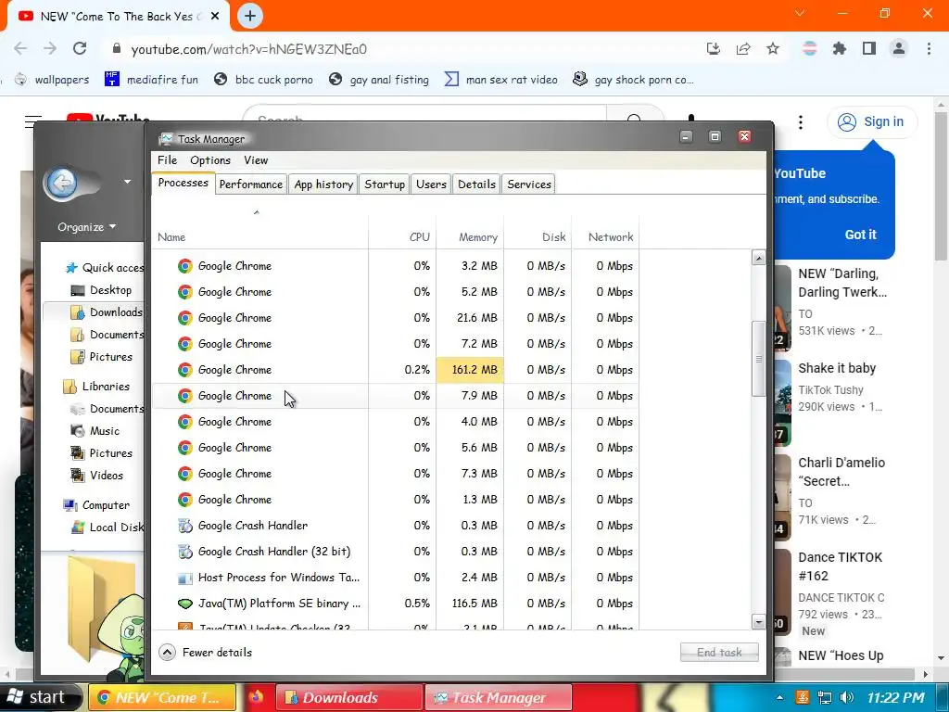Select the Host Process for Windows Tasks row
The image size is (949, 712).
point(395,577)
